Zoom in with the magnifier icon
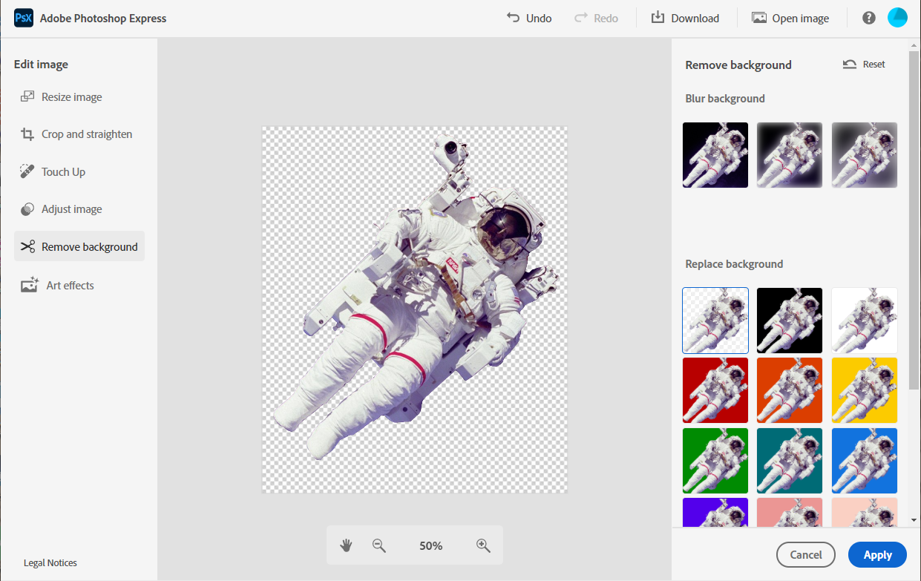The image size is (921, 581). 483,545
